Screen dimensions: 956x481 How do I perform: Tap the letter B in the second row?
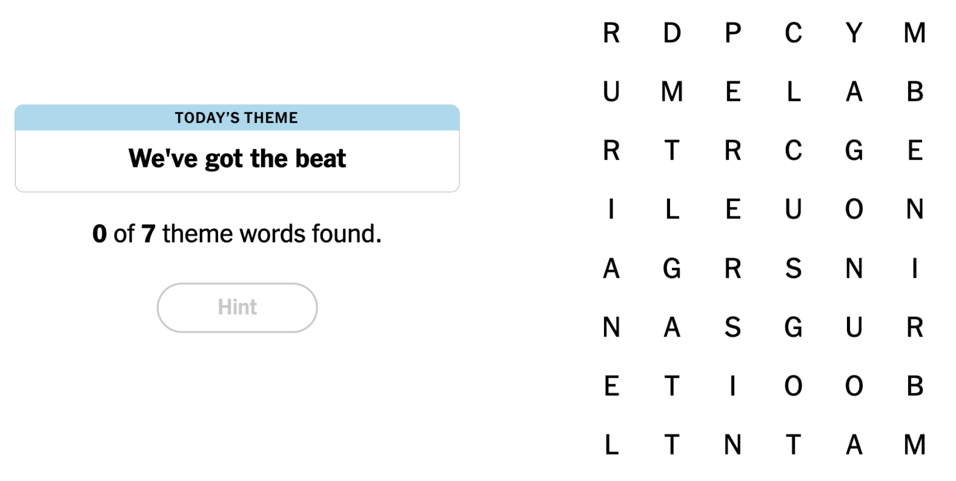[914, 92]
